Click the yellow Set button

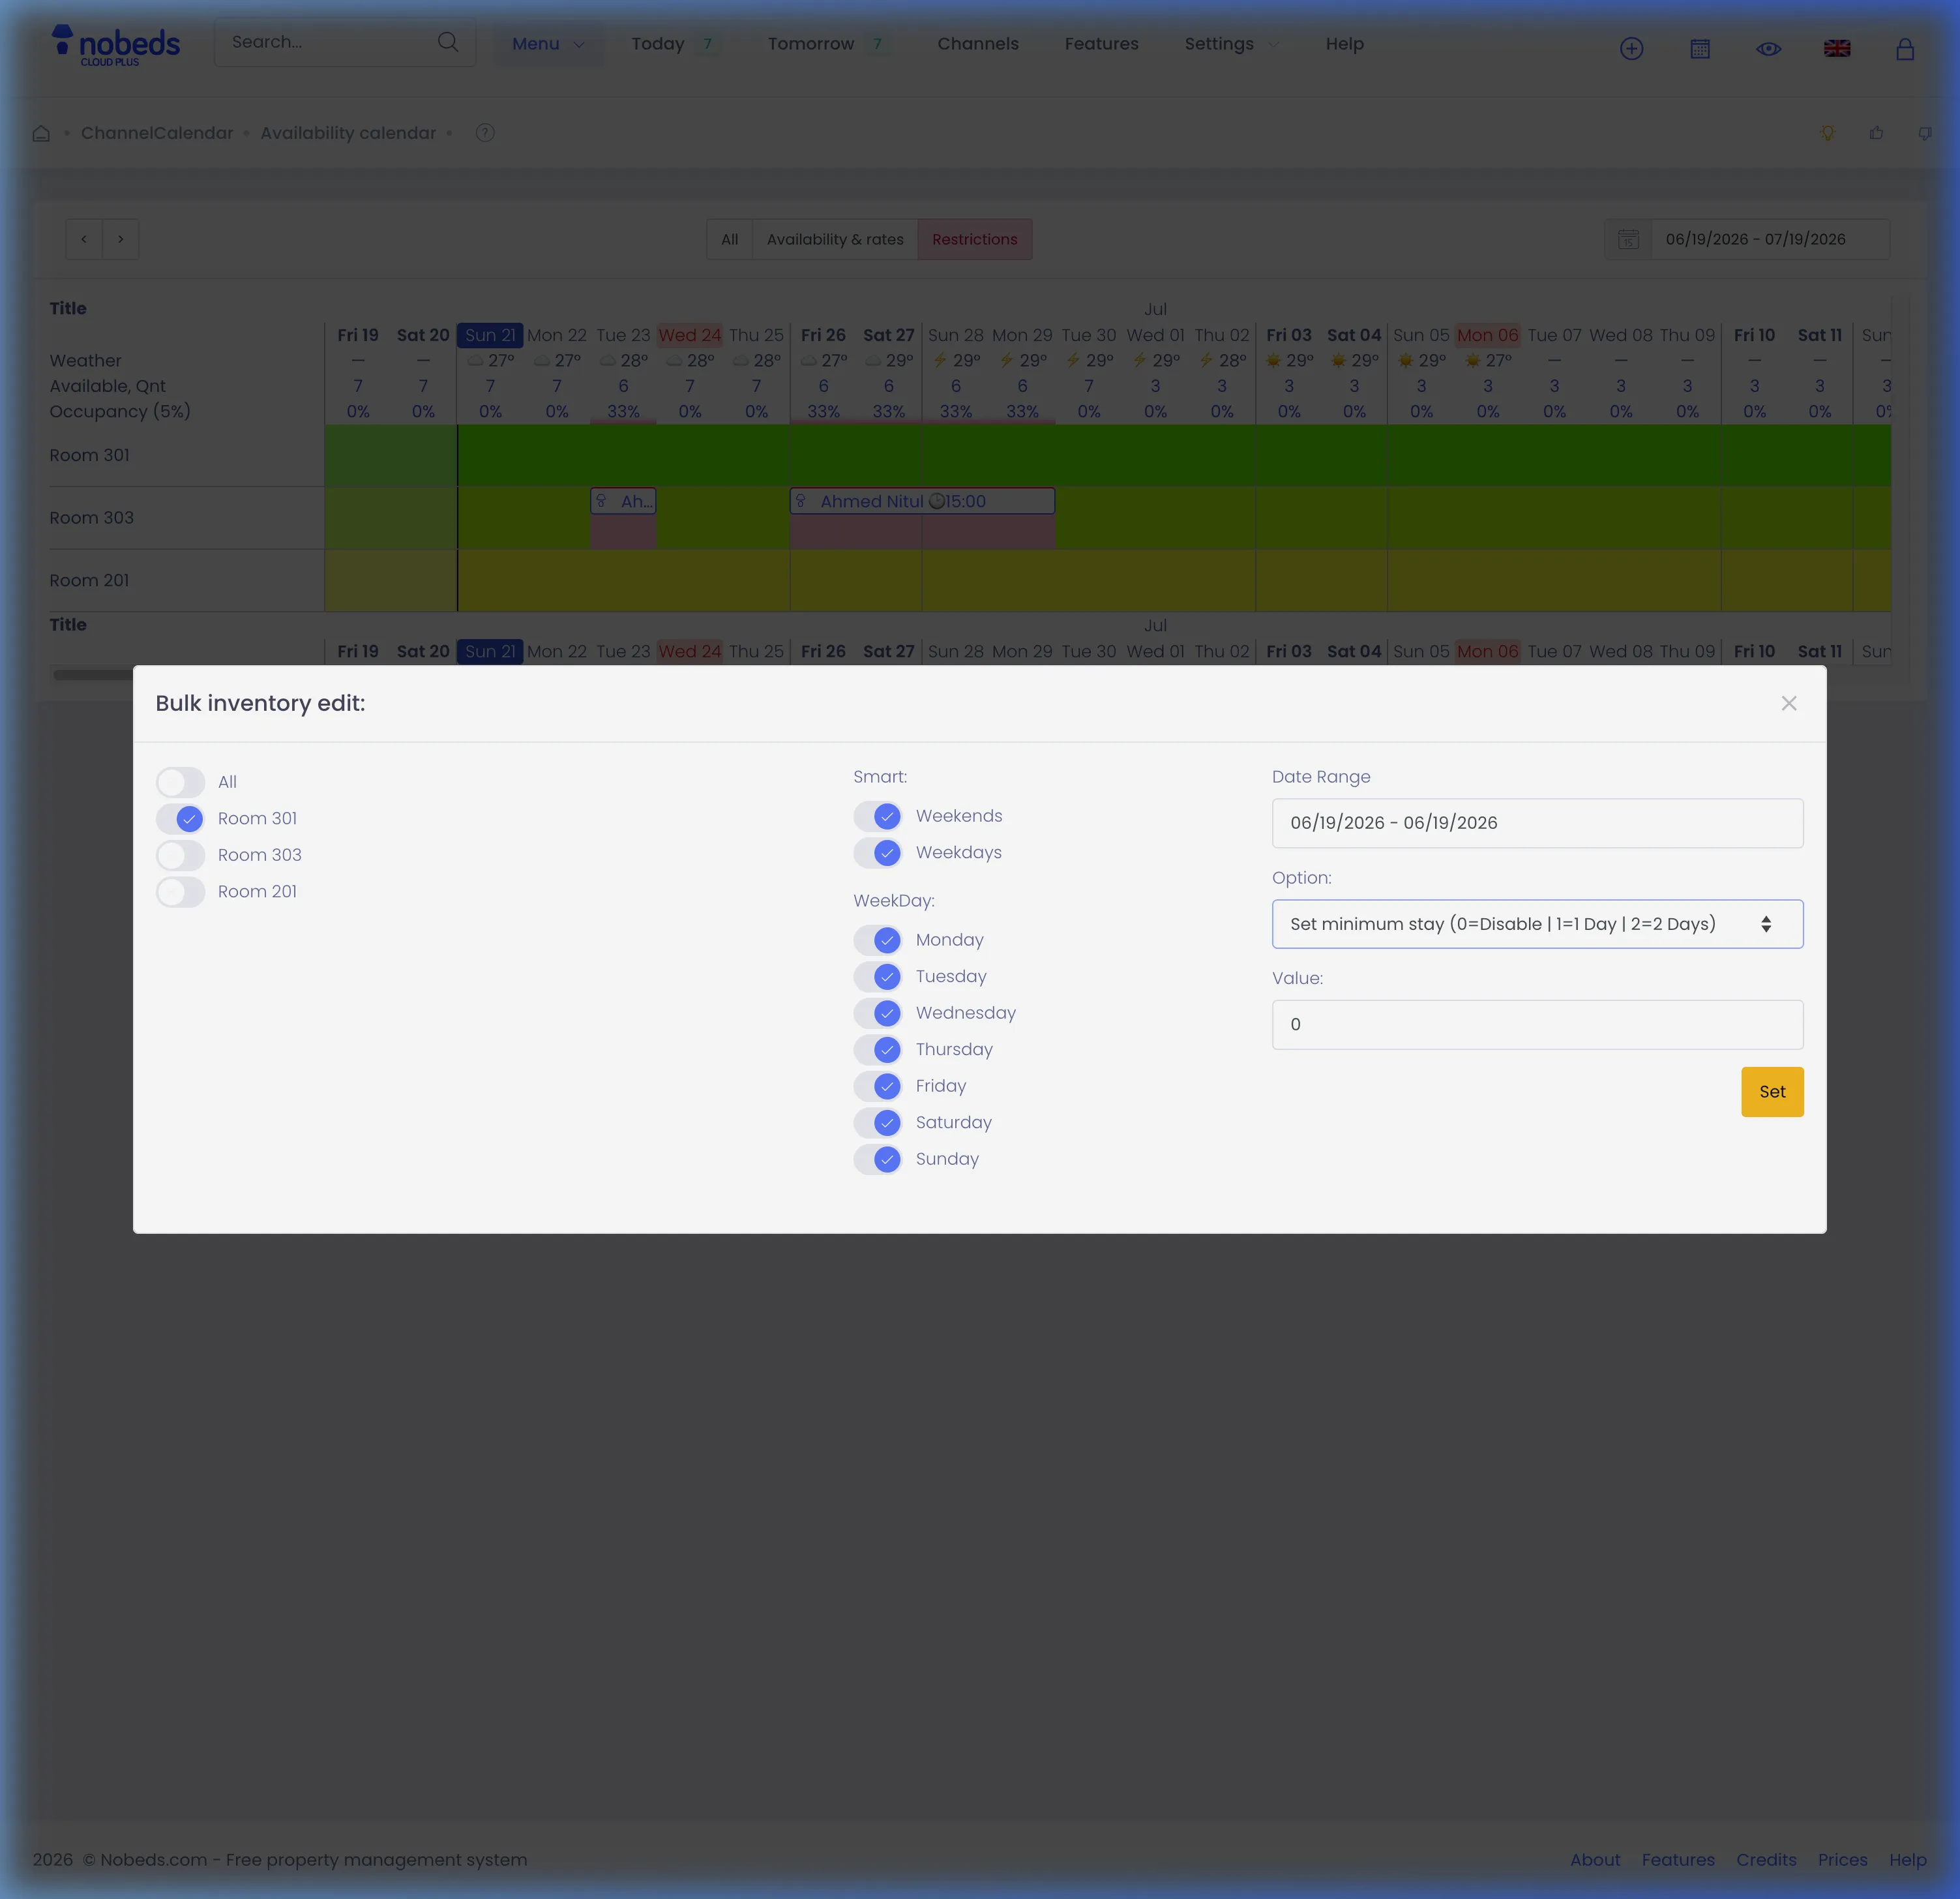pyautogui.click(x=1772, y=1092)
